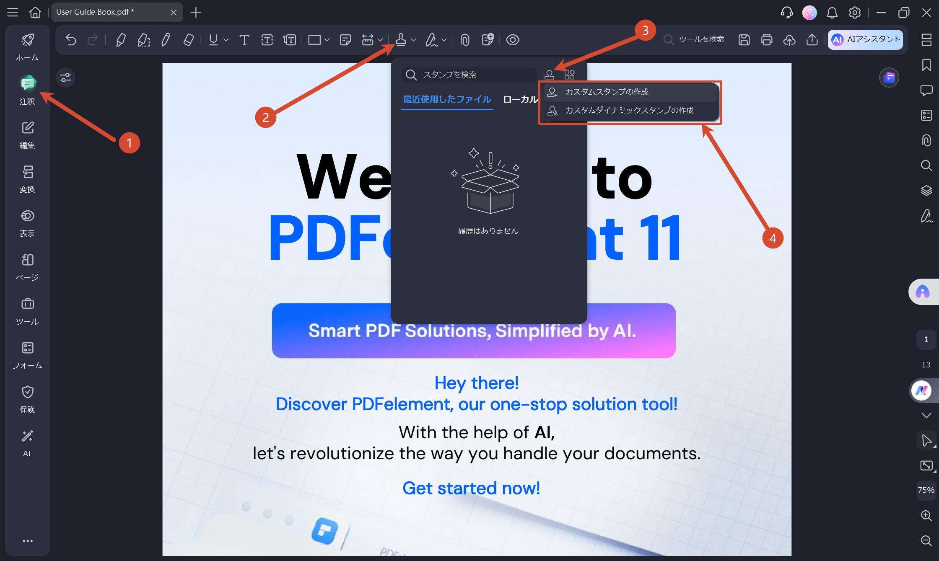Open the ツール (Tools) sidebar section
This screenshot has height=561, width=939.
27,311
